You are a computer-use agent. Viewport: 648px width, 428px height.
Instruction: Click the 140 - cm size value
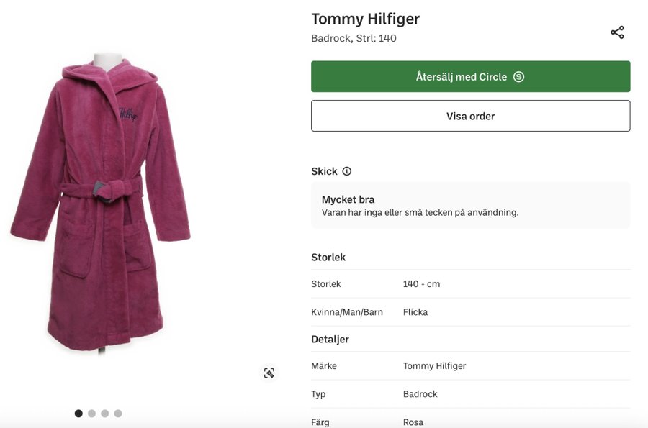(x=421, y=284)
